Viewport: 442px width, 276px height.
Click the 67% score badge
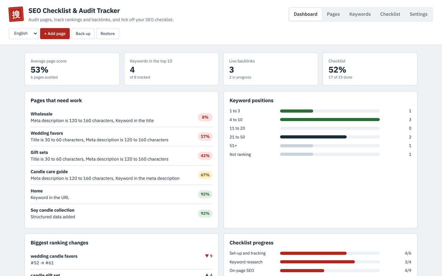(x=205, y=175)
